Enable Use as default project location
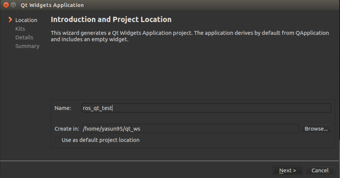The height and width of the screenshot is (178, 340). tap(57, 140)
